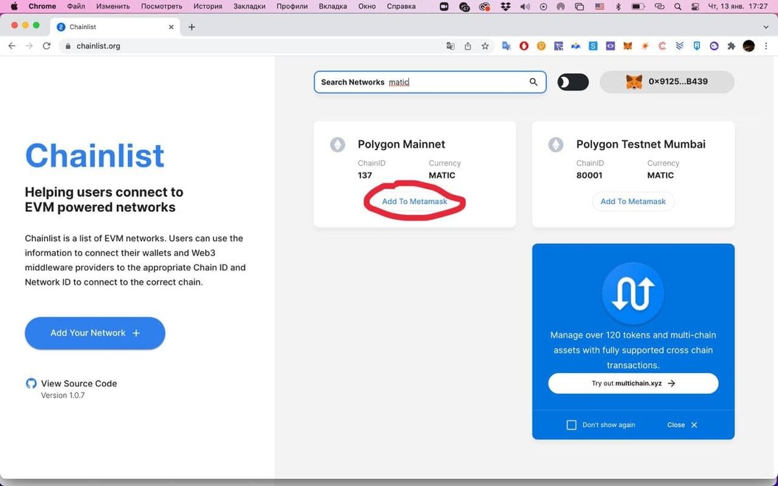The image size is (778, 486).
Task: Click the Version 1.0.7 text
Action: click(63, 395)
